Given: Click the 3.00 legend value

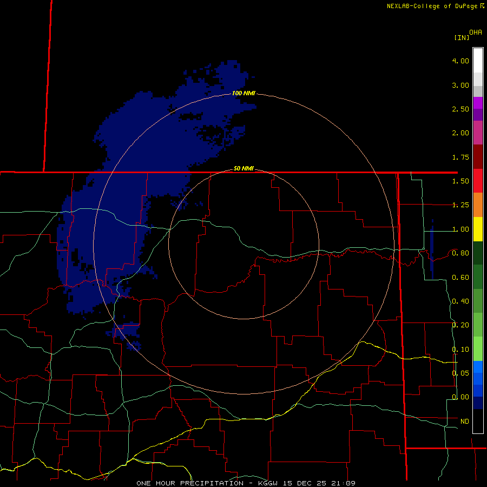Looking at the screenshot, I should click(x=460, y=85).
